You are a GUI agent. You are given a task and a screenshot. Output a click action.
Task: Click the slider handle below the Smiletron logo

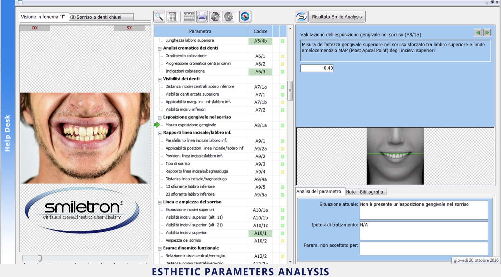point(40,258)
